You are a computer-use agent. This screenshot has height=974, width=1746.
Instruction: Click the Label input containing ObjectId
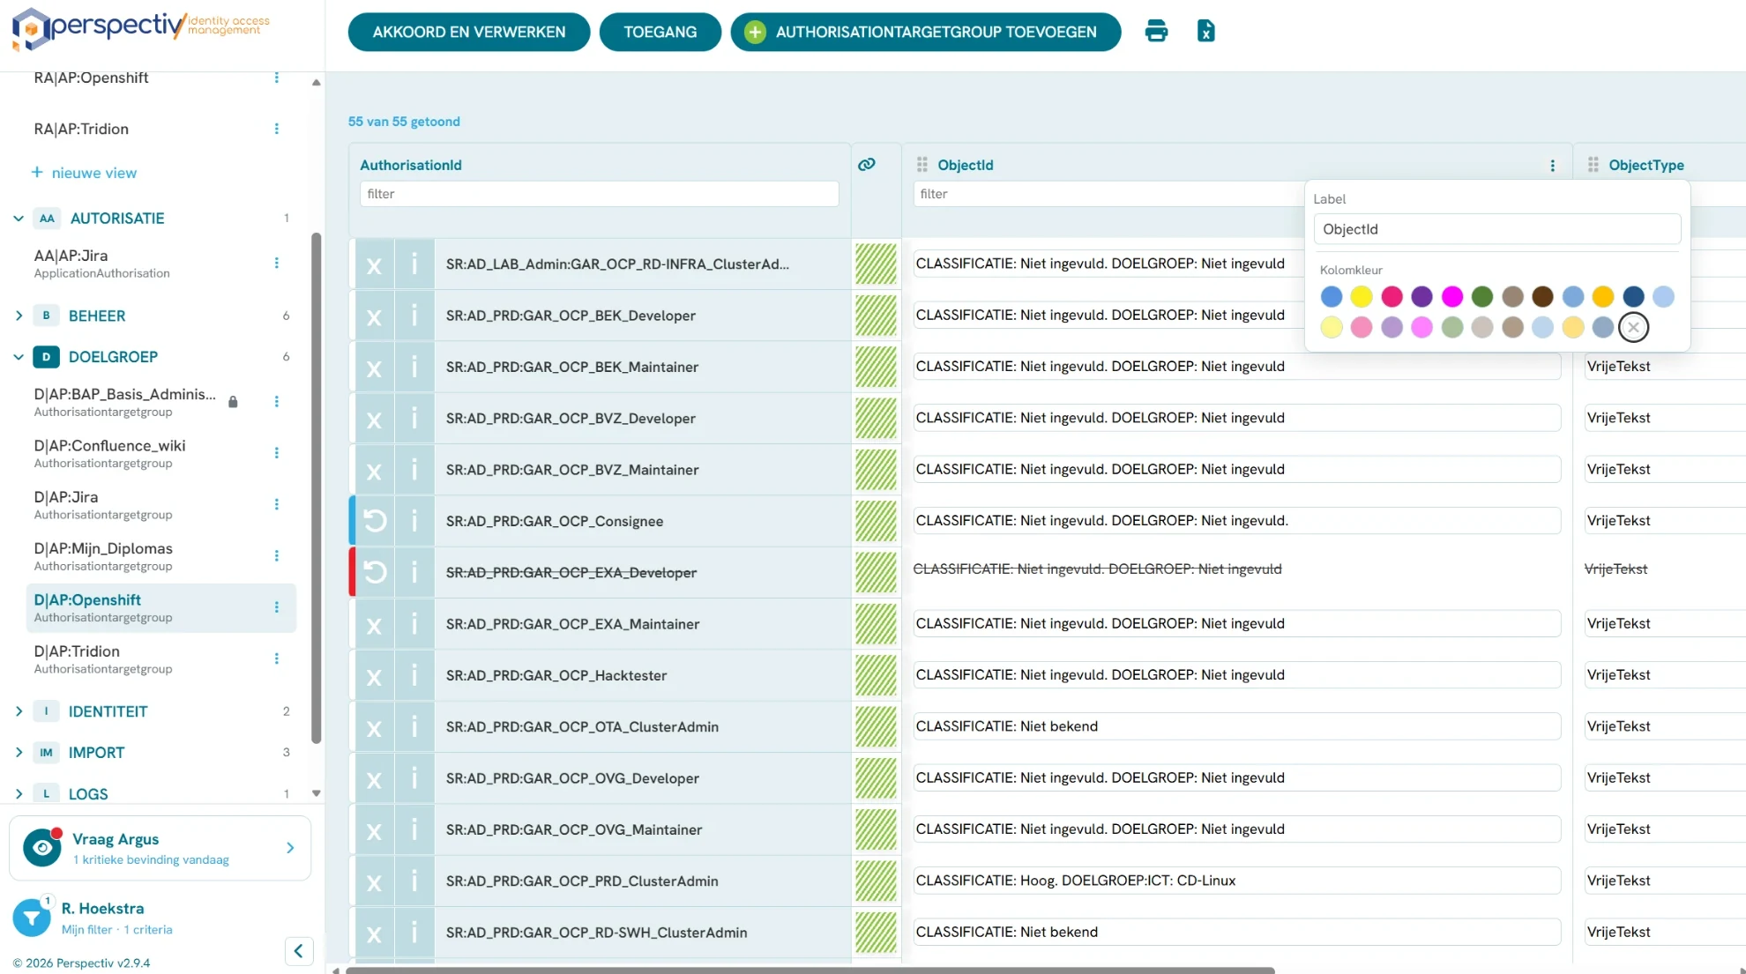pos(1496,229)
